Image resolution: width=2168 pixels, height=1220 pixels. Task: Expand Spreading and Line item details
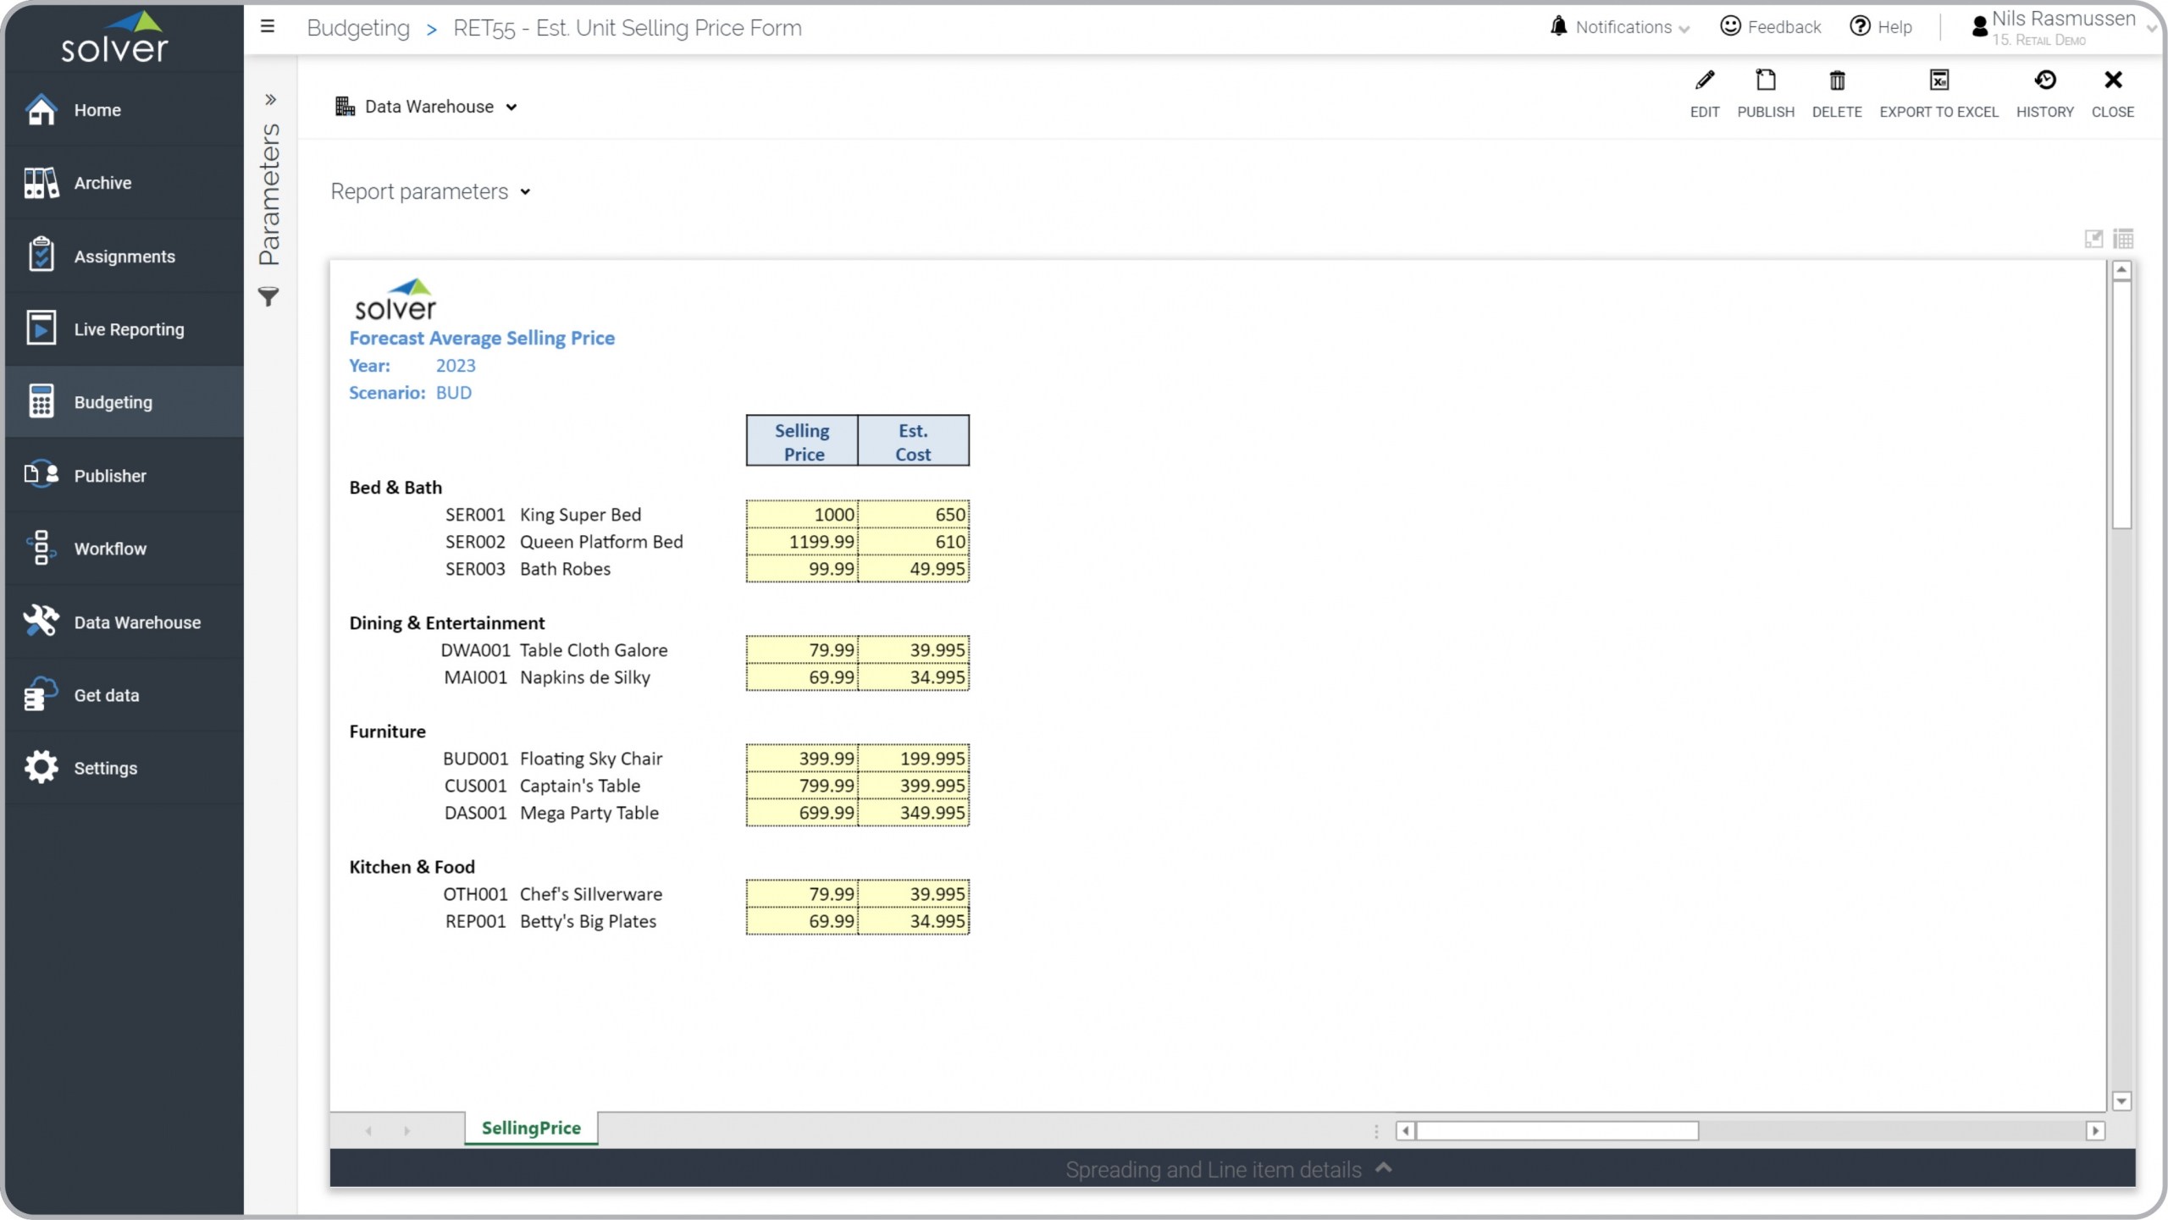1228,1169
